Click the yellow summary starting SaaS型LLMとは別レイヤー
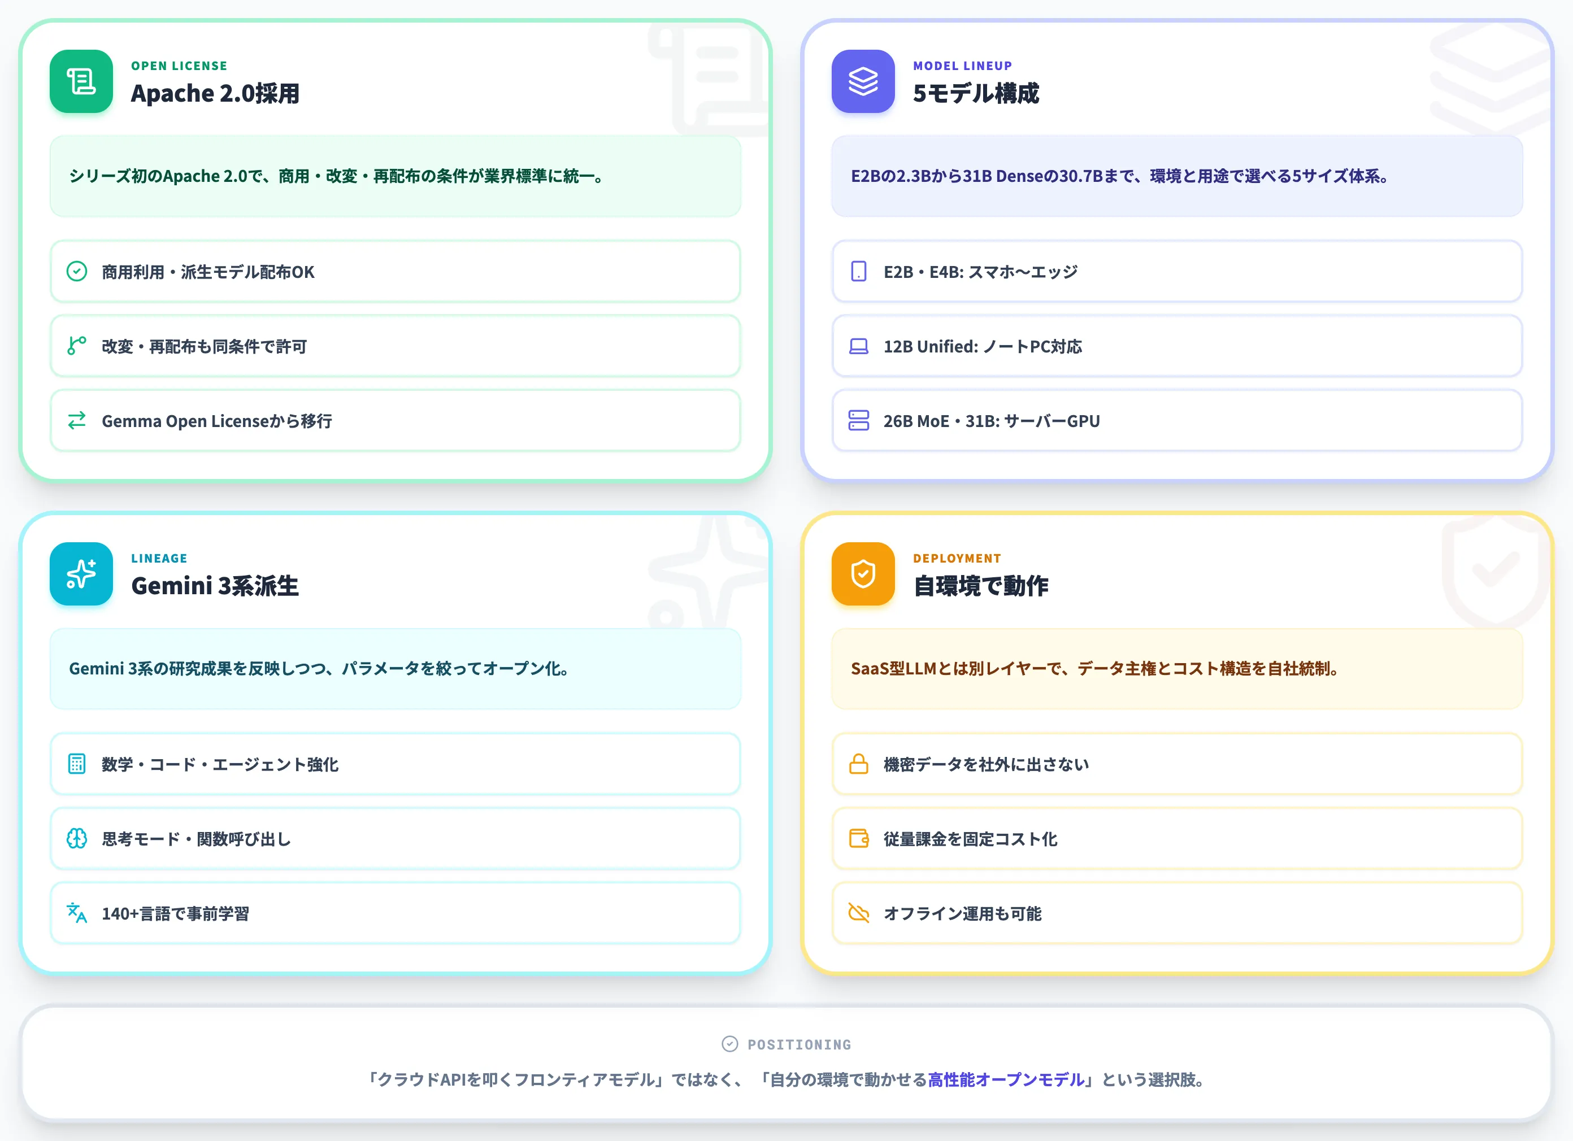This screenshot has width=1573, height=1141. tap(1177, 669)
